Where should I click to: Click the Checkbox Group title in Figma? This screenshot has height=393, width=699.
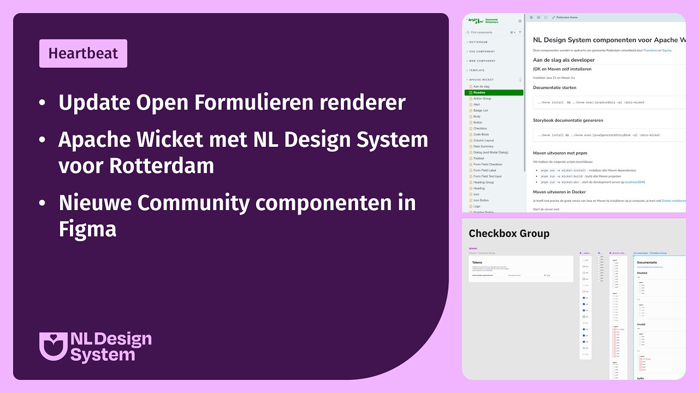pyautogui.click(x=509, y=234)
